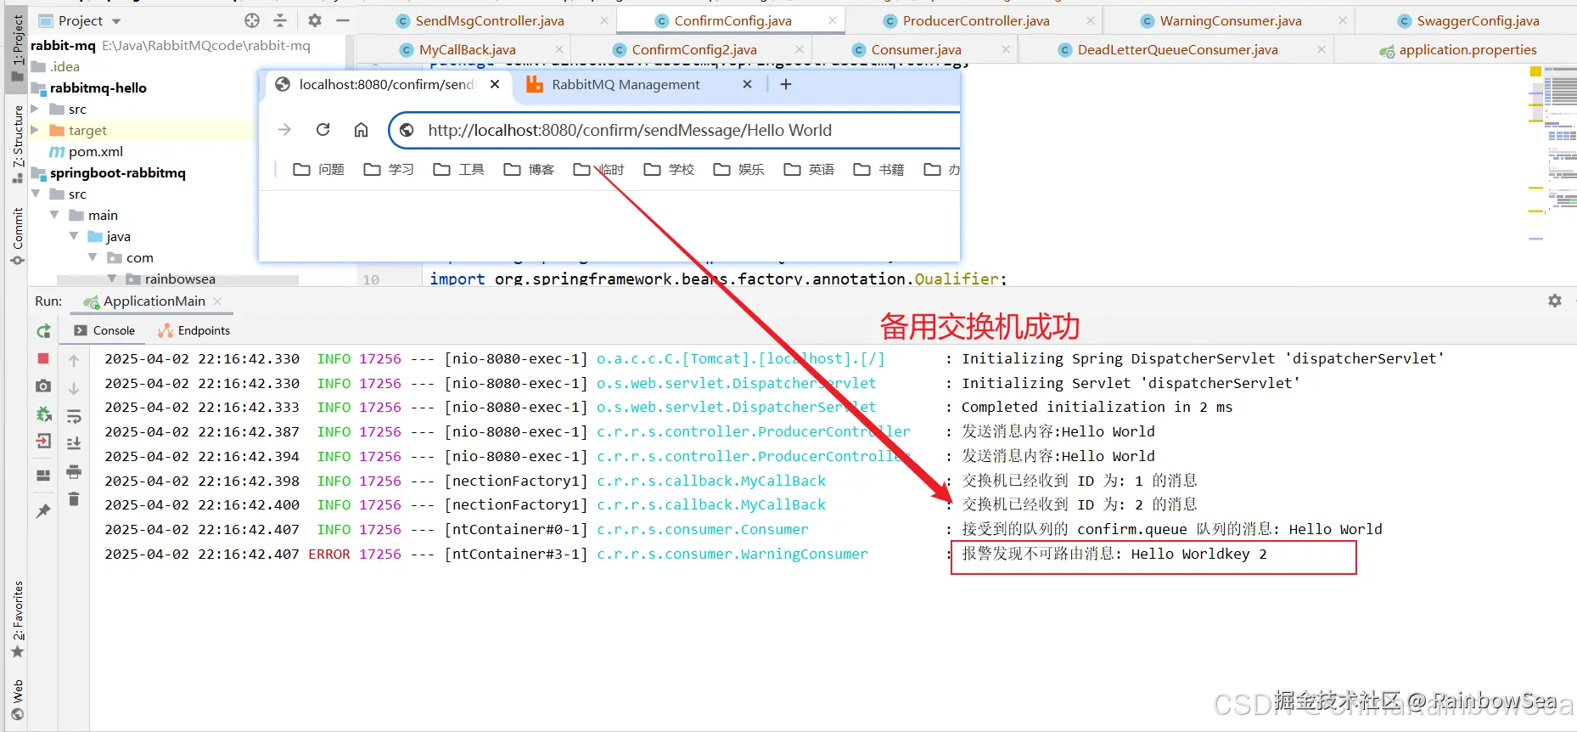
Task: Click the up arrow in the console toolbar
Action: pyautogui.click(x=74, y=361)
